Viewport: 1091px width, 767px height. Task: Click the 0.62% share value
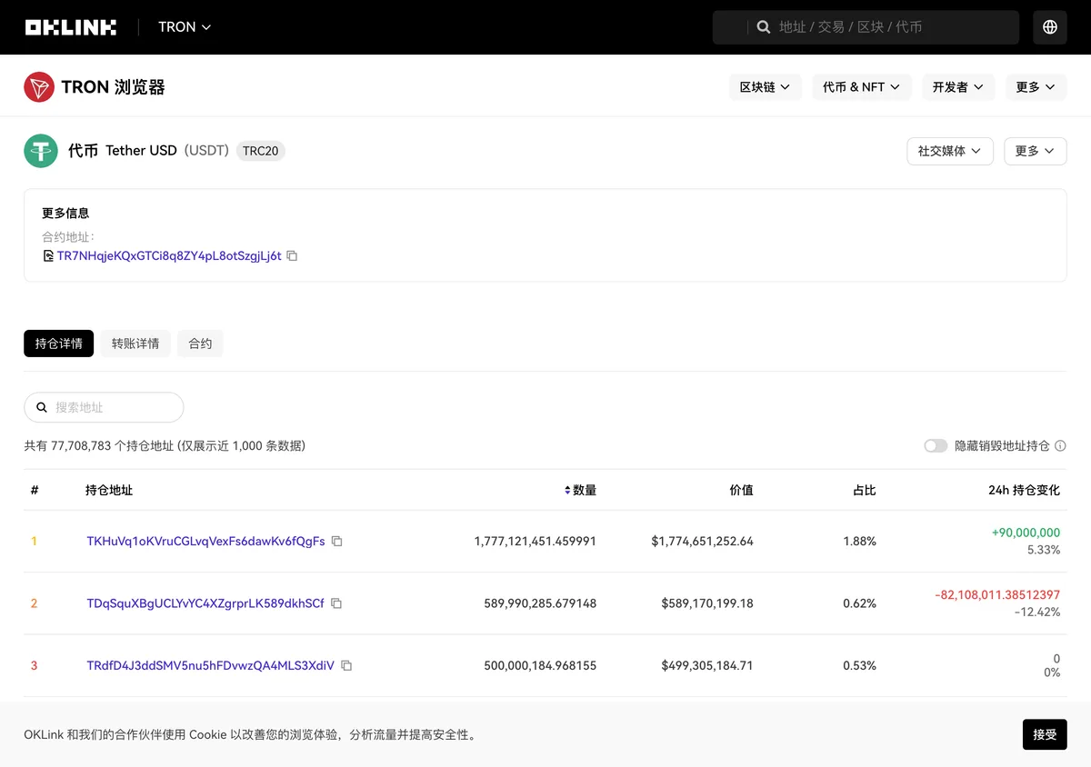coord(859,603)
